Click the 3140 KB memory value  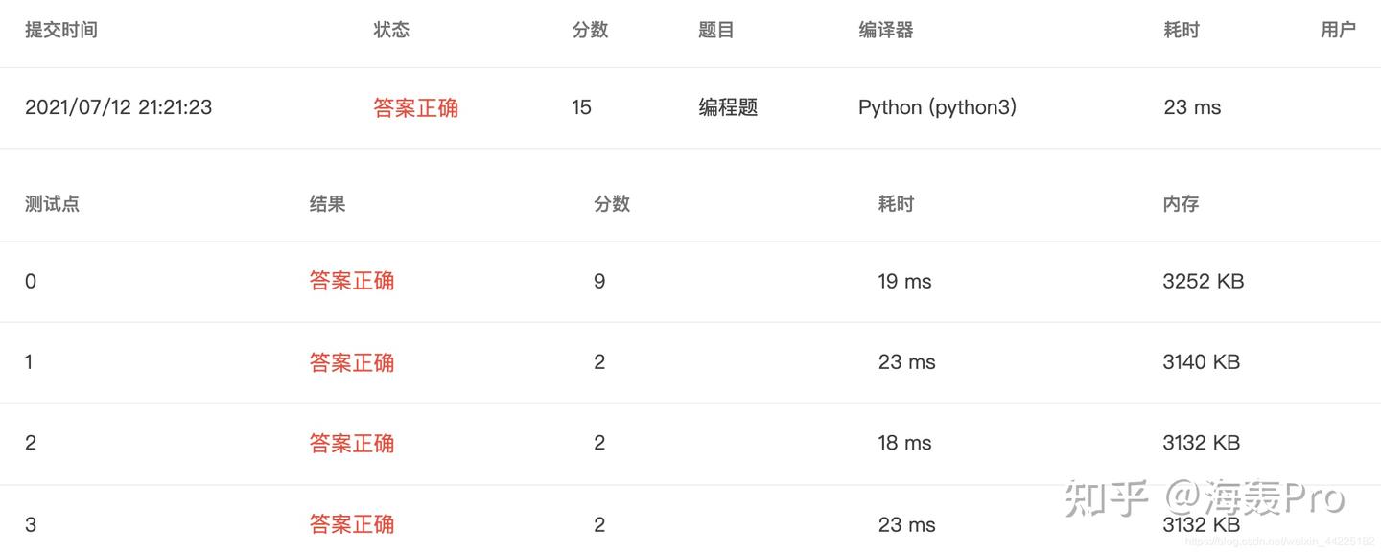click(x=1201, y=362)
